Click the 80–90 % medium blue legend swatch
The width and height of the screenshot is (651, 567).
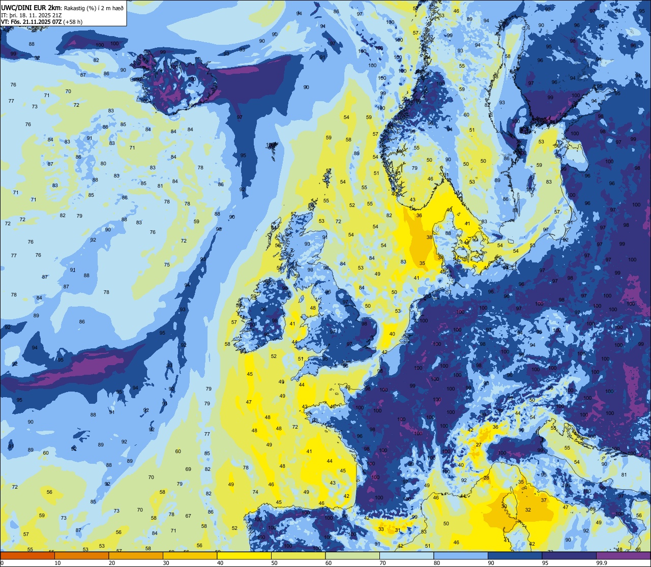coord(461,555)
